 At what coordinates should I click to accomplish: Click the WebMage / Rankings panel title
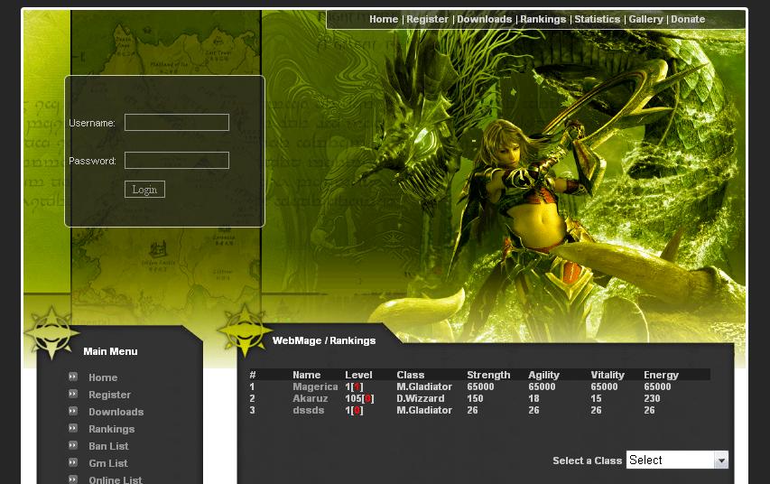pyautogui.click(x=324, y=340)
